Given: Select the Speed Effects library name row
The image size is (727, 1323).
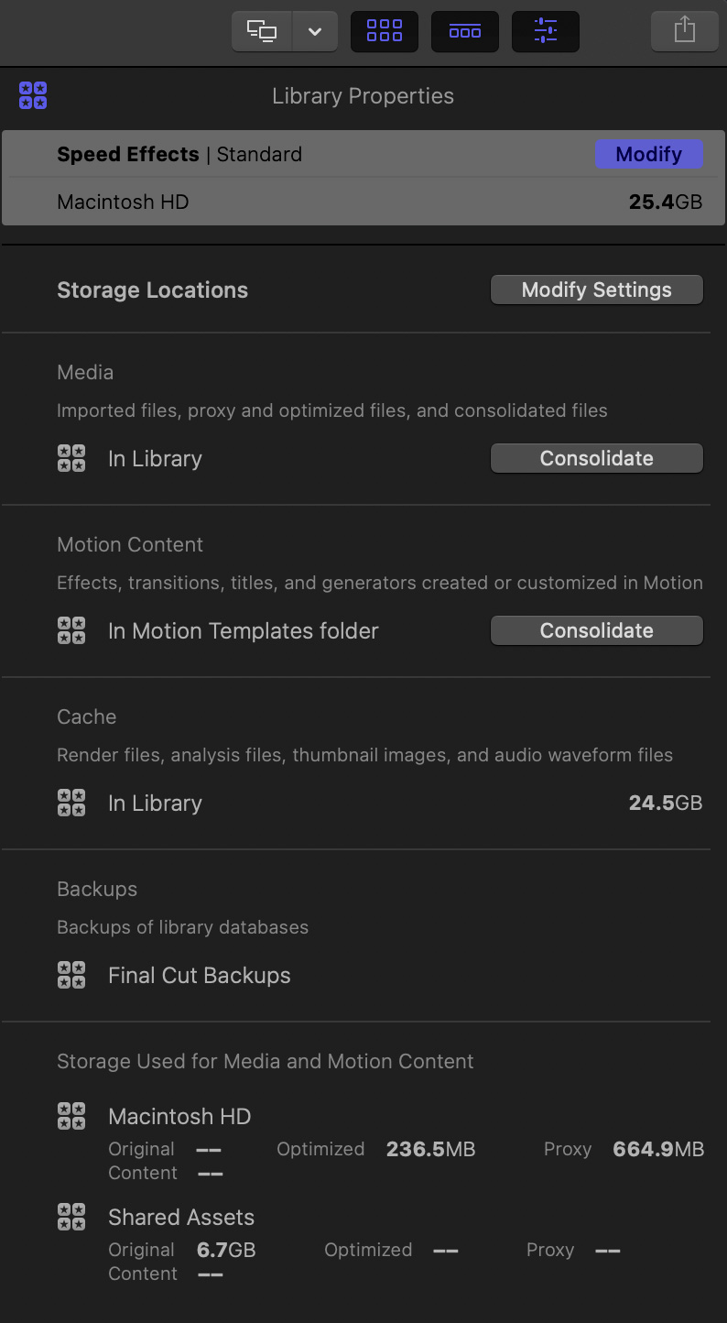Looking at the screenshot, I should coord(363,154).
